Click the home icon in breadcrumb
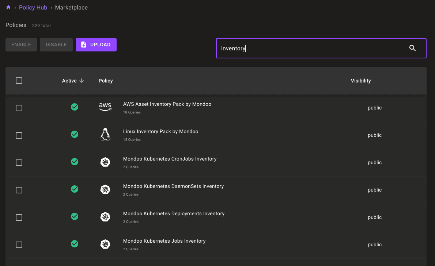The image size is (435, 266). tap(8, 7)
